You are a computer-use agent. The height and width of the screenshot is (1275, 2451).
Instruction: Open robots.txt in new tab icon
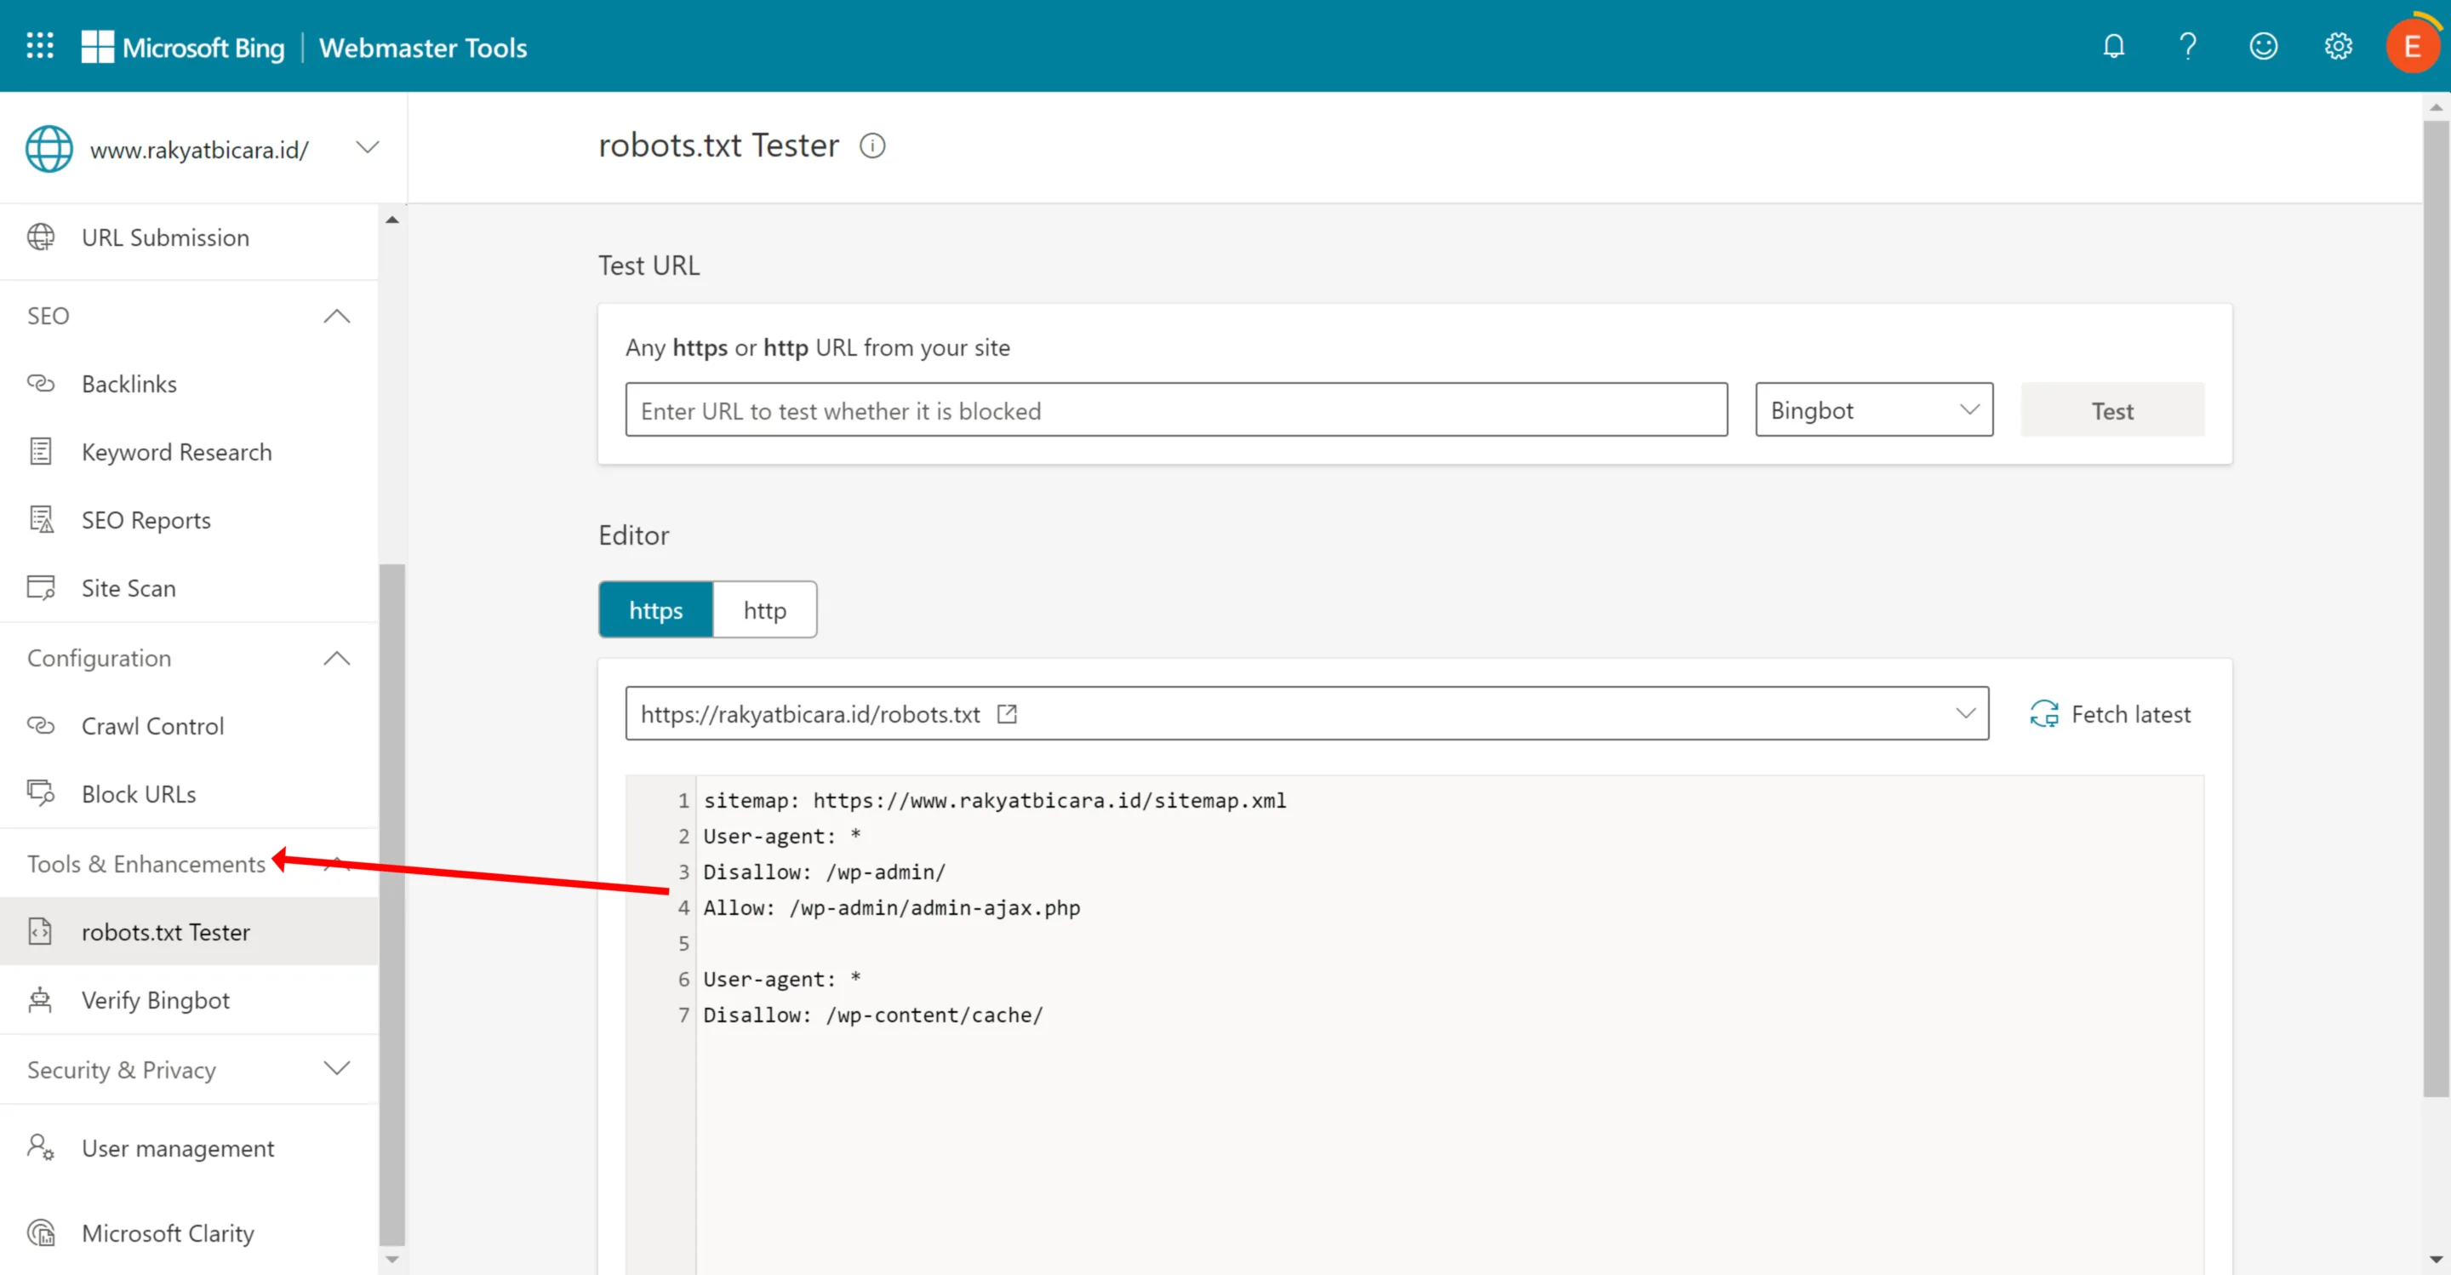1007,713
